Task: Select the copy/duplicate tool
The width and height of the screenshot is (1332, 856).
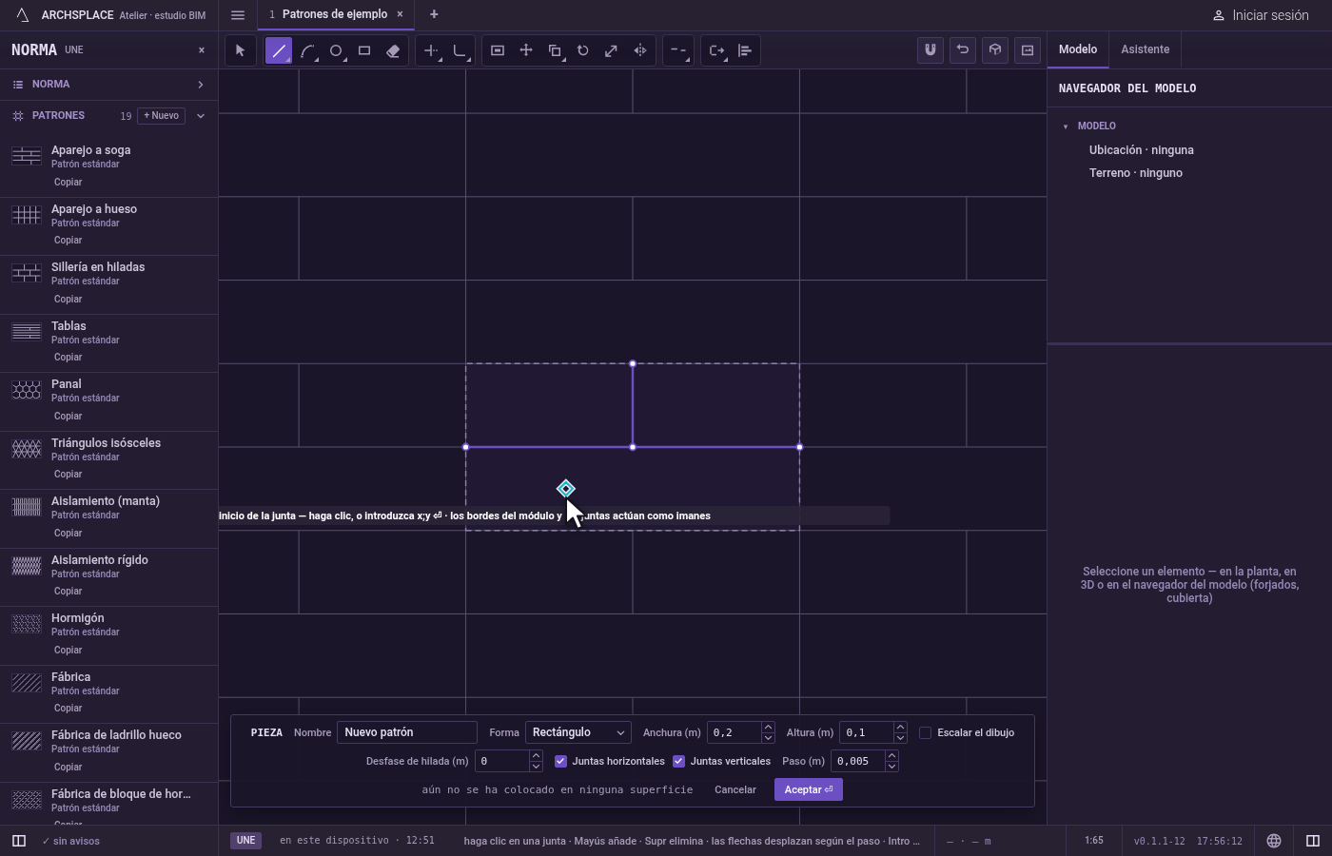Action: point(555,50)
